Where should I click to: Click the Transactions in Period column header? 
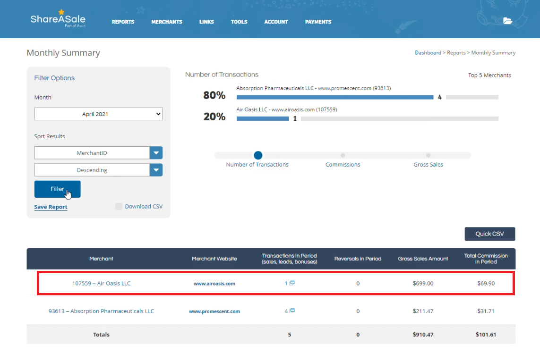click(x=289, y=259)
